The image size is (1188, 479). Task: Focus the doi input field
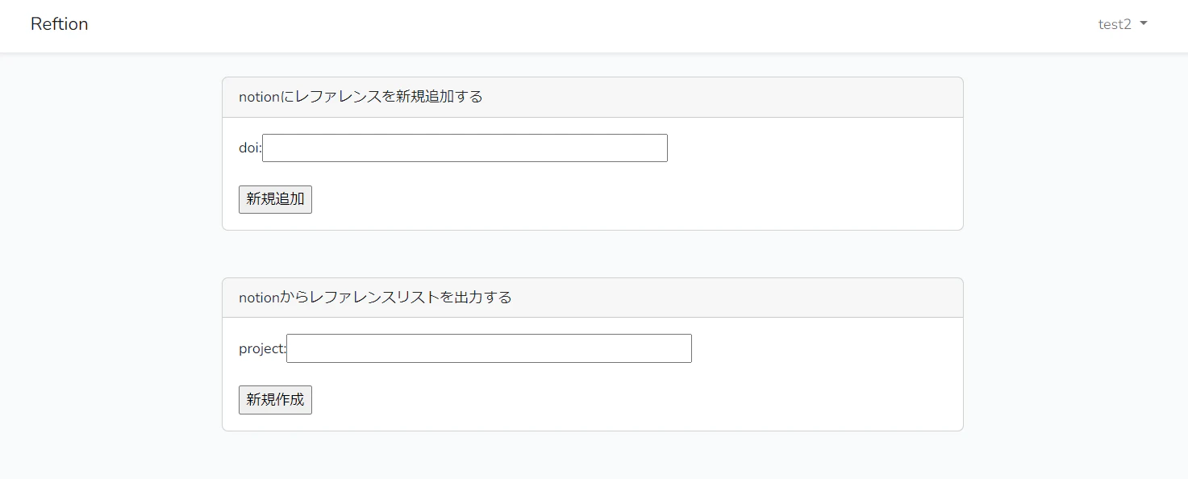[x=465, y=148]
